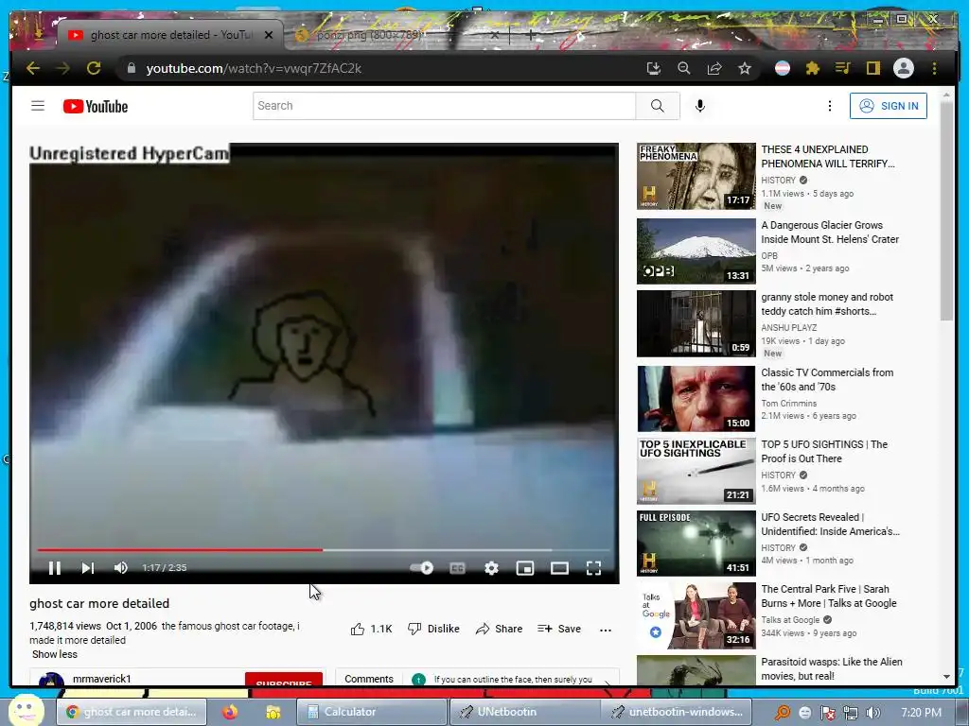Open Firefox from the taskbar
This screenshot has width=969, height=726.
[x=230, y=712]
